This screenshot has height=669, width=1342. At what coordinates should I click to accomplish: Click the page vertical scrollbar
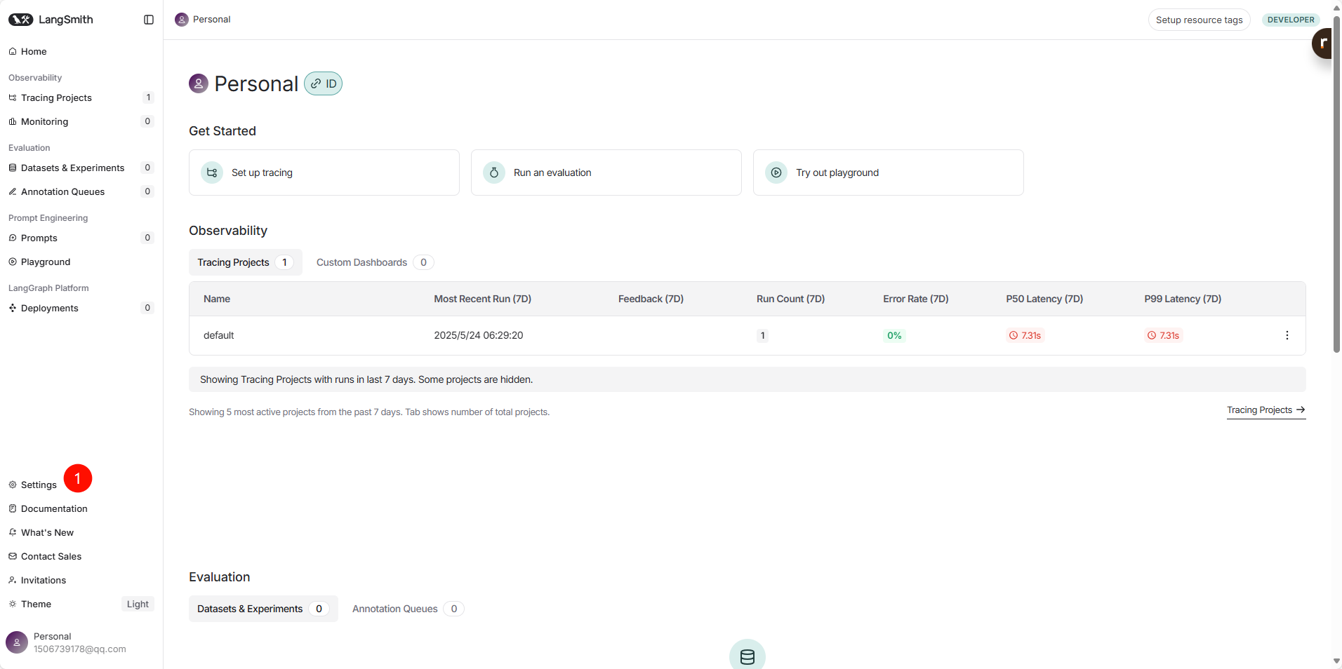[1336, 182]
